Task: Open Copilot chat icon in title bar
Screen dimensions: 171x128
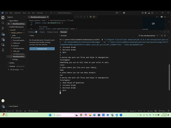Action: (x=117, y=13)
